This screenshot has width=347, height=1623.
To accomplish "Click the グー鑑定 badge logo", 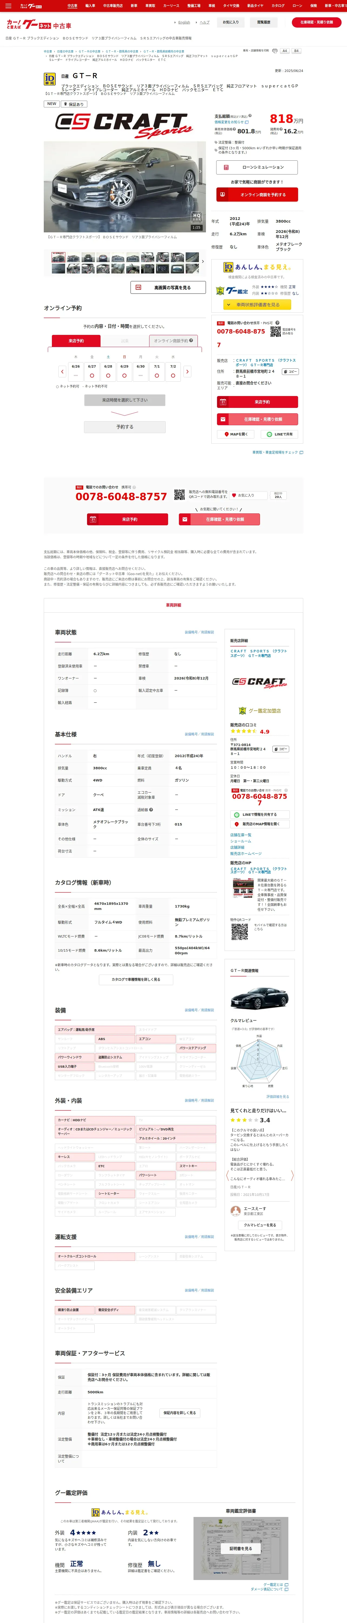I will pos(232,291).
